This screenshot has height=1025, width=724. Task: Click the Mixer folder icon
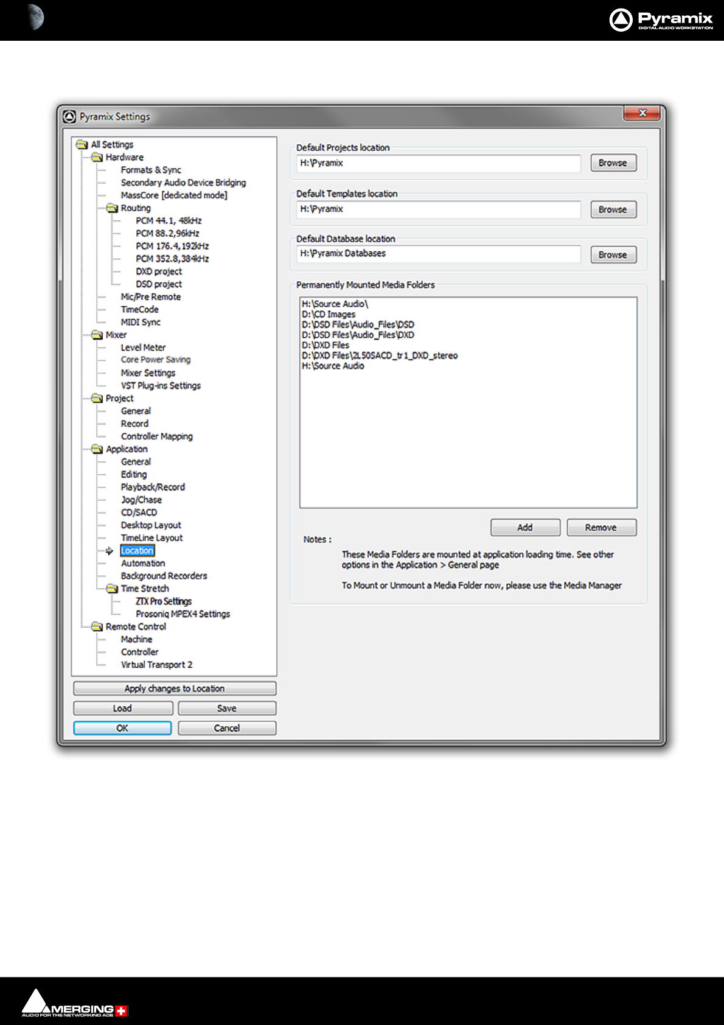tap(97, 335)
